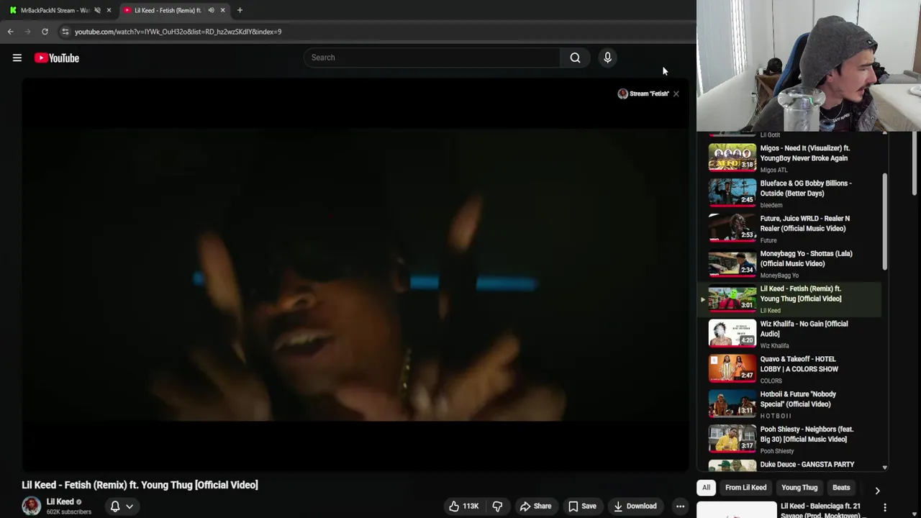The height and width of the screenshot is (518, 921).
Task: Reload the page with the refresh icon
Action: (45, 32)
